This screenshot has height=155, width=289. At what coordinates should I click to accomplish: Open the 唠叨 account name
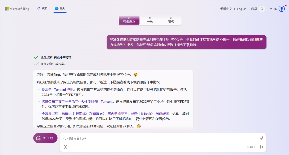tap(254, 9)
